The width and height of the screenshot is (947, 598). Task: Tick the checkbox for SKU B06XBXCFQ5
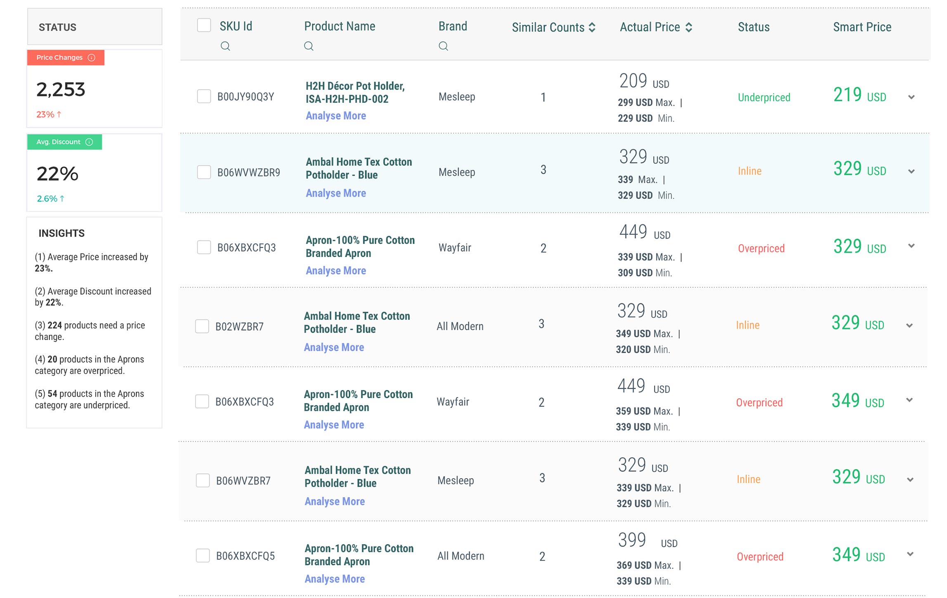(203, 555)
